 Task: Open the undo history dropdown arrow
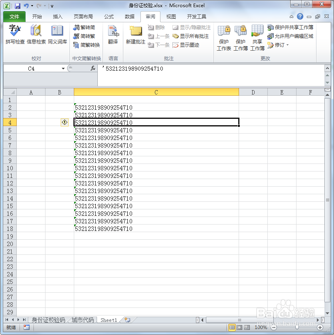pos(32,6)
